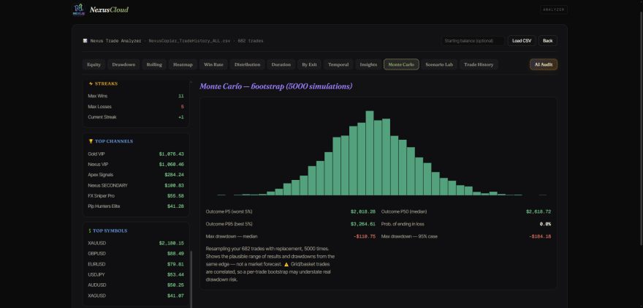Open the Rolling tab
The width and height of the screenshot is (643, 308).
(x=154, y=64)
